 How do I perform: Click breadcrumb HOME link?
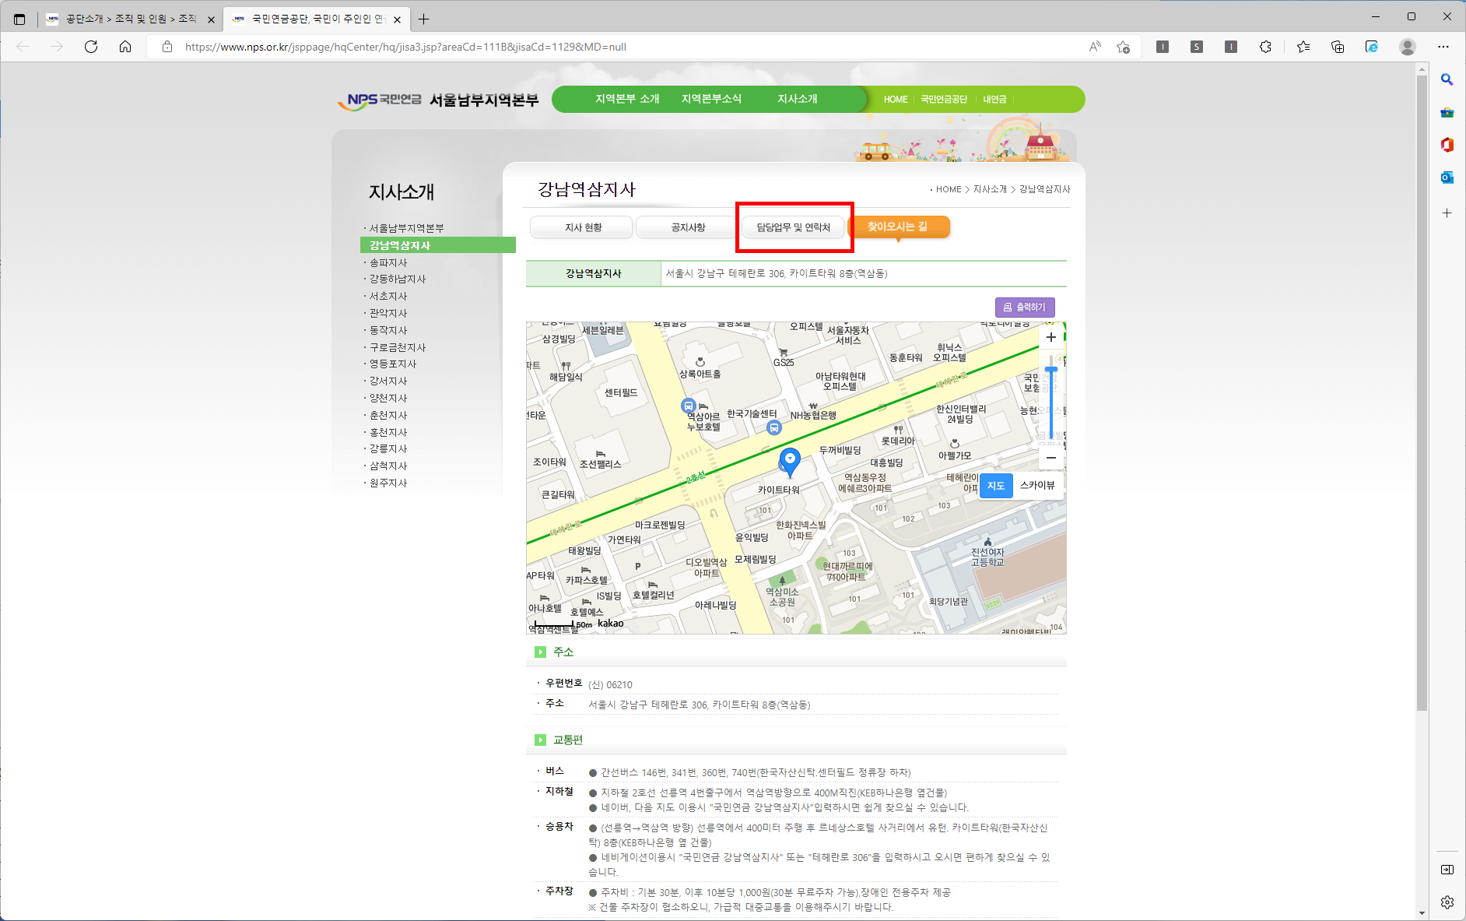click(949, 189)
